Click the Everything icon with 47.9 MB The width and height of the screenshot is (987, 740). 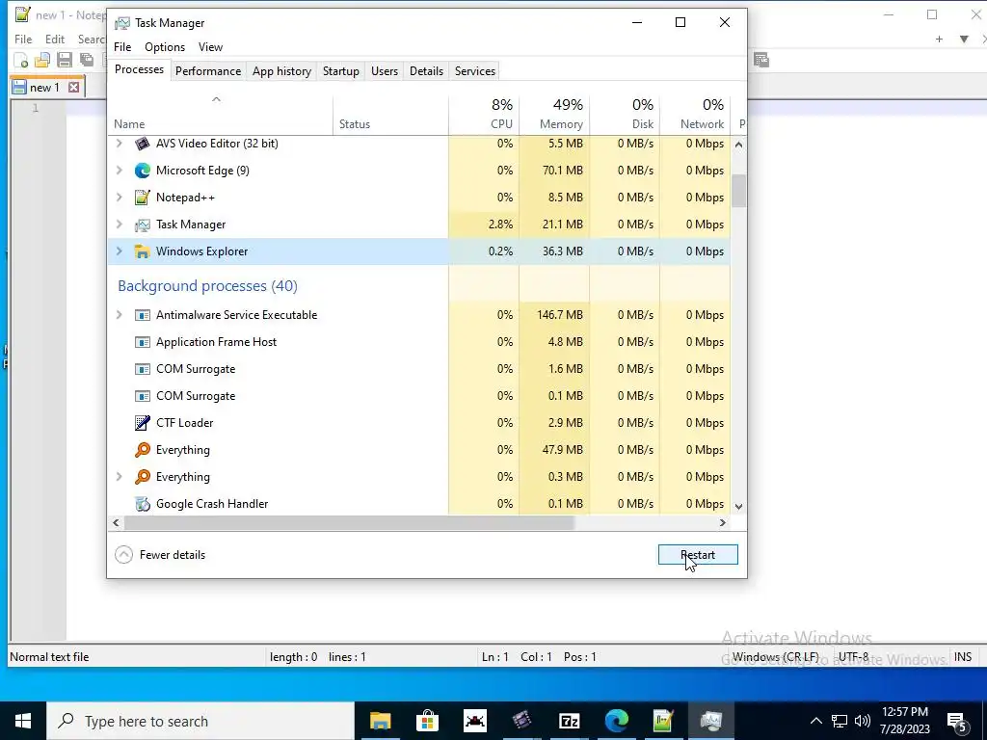click(143, 450)
